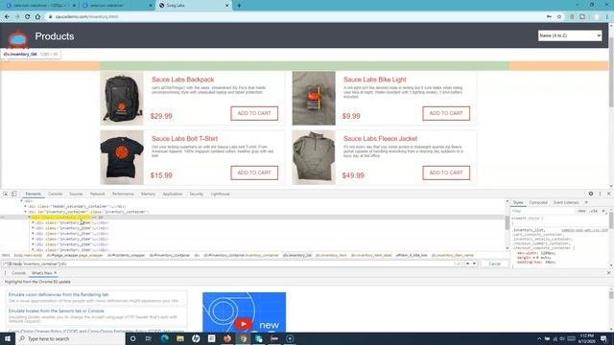614x345 pixels.
Task: Close the DevTools panel
Action: 608,194
